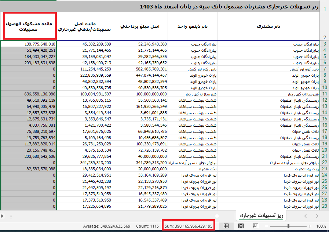
Task: Select the title cell in row 1
Action: [160, 7]
